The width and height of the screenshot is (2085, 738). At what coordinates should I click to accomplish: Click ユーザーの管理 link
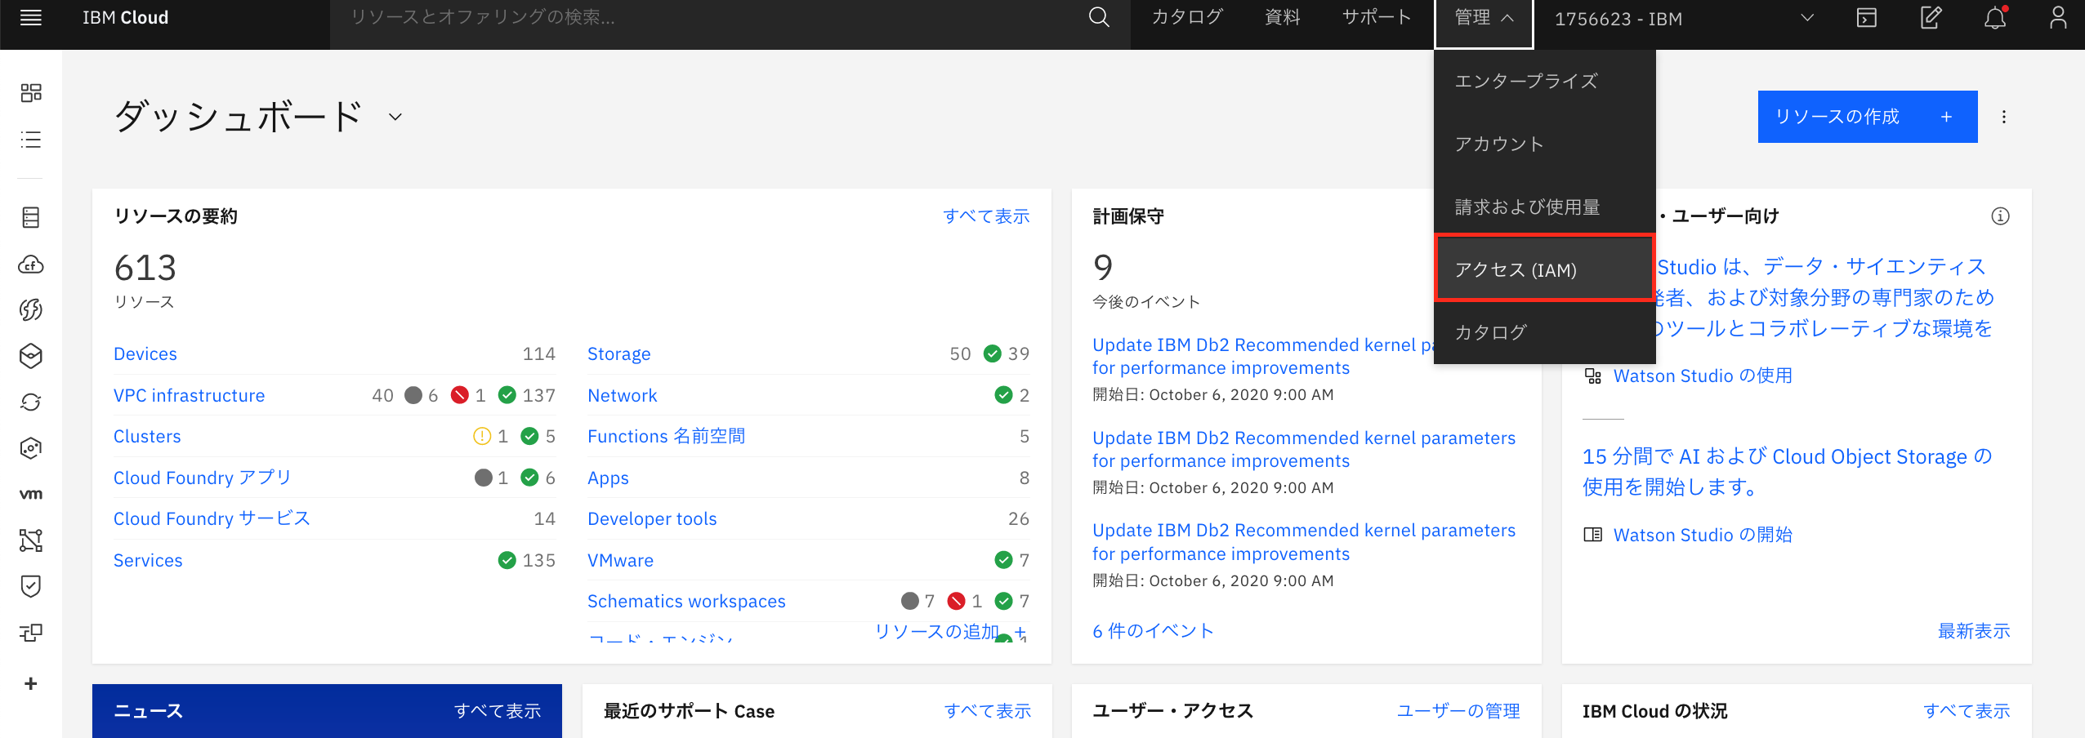coord(1458,711)
